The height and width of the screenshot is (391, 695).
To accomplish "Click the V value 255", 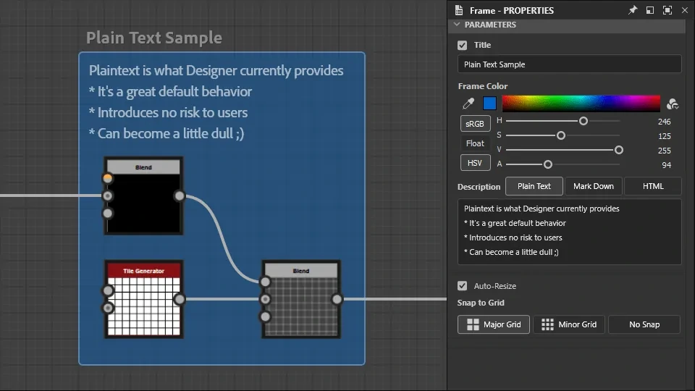I will point(664,151).
